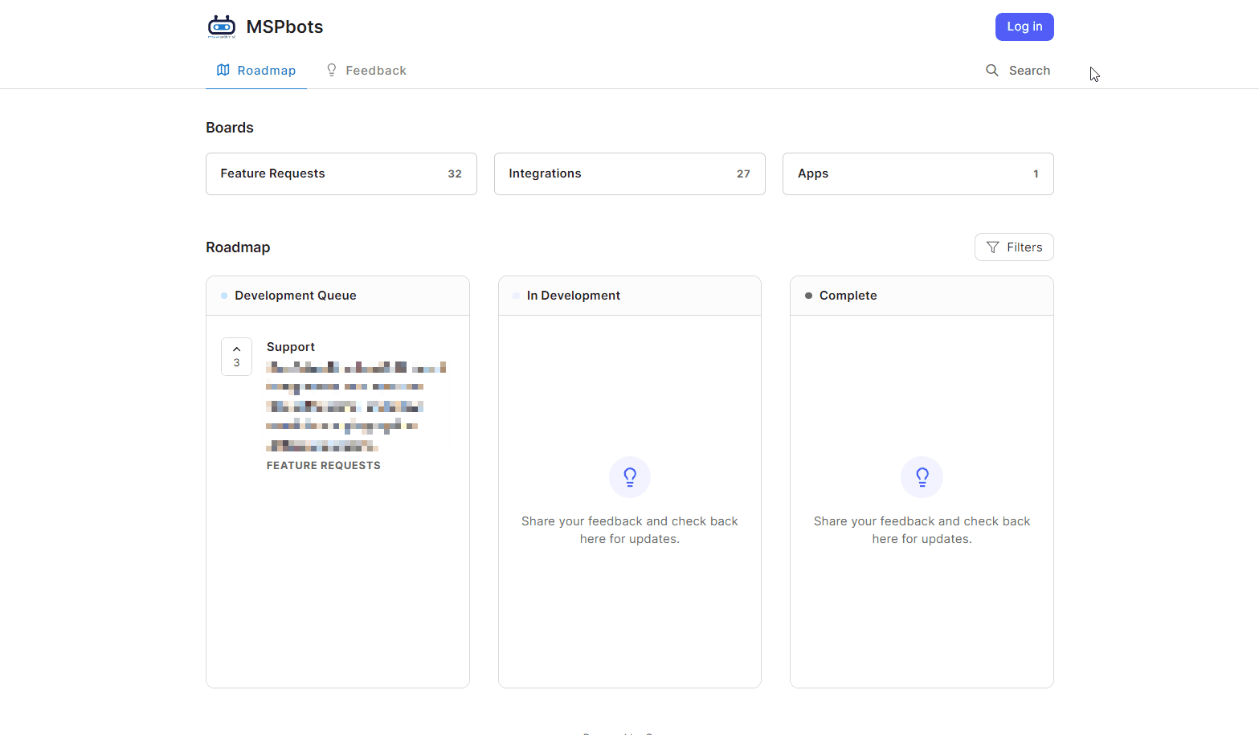Open the Integrations board

click(x=629, y=174)
